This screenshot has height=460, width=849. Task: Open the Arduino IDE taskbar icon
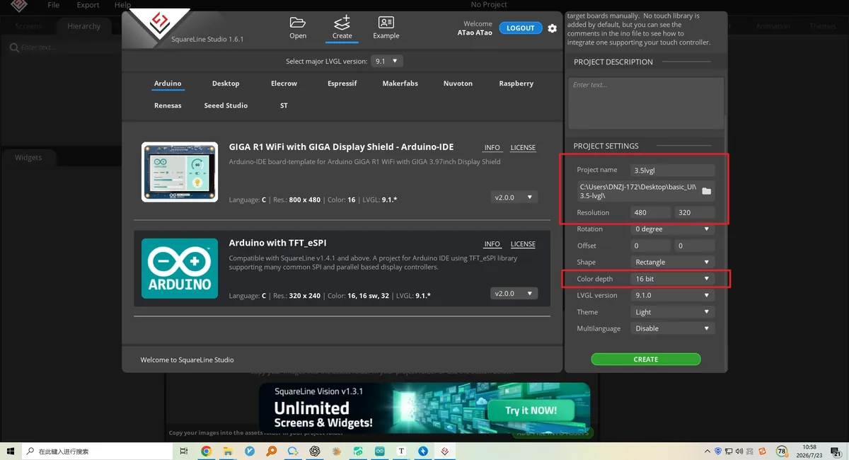click(x=380, y=451)
